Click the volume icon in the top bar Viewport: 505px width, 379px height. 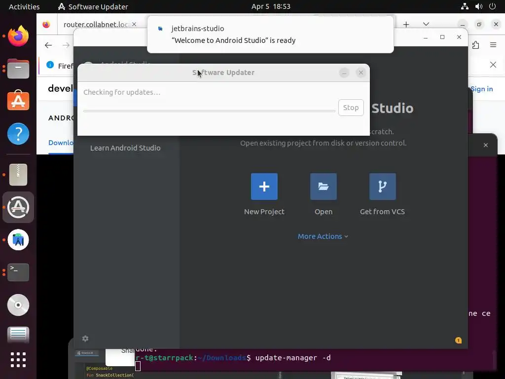coord(478,6)
